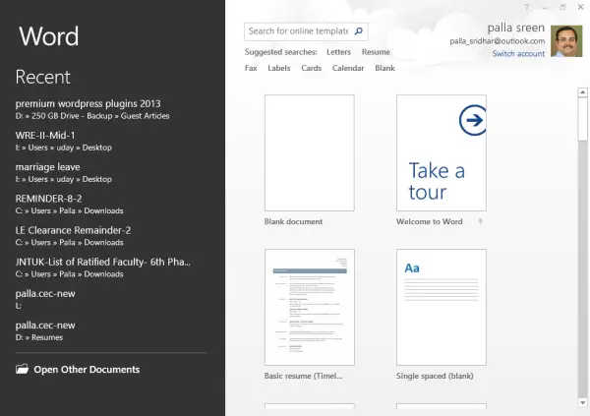The image size is (590, 416).
Task: Click the Single spaced (blank) label
Action: [x=435, y=376]
